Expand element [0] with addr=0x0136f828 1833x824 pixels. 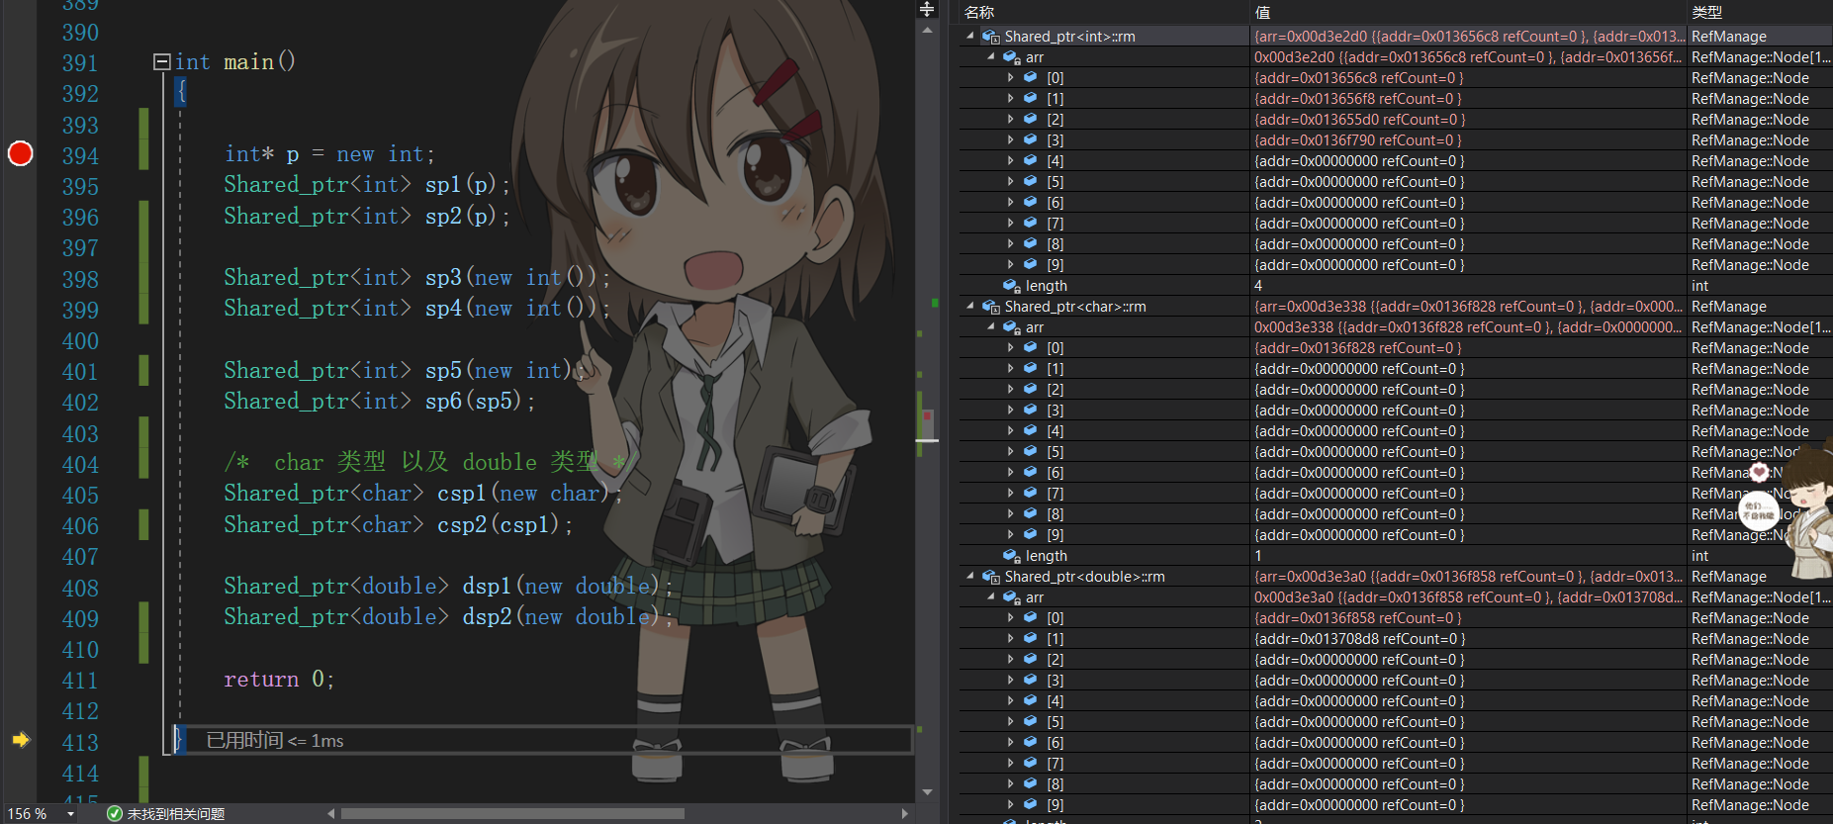[1010, 347]
